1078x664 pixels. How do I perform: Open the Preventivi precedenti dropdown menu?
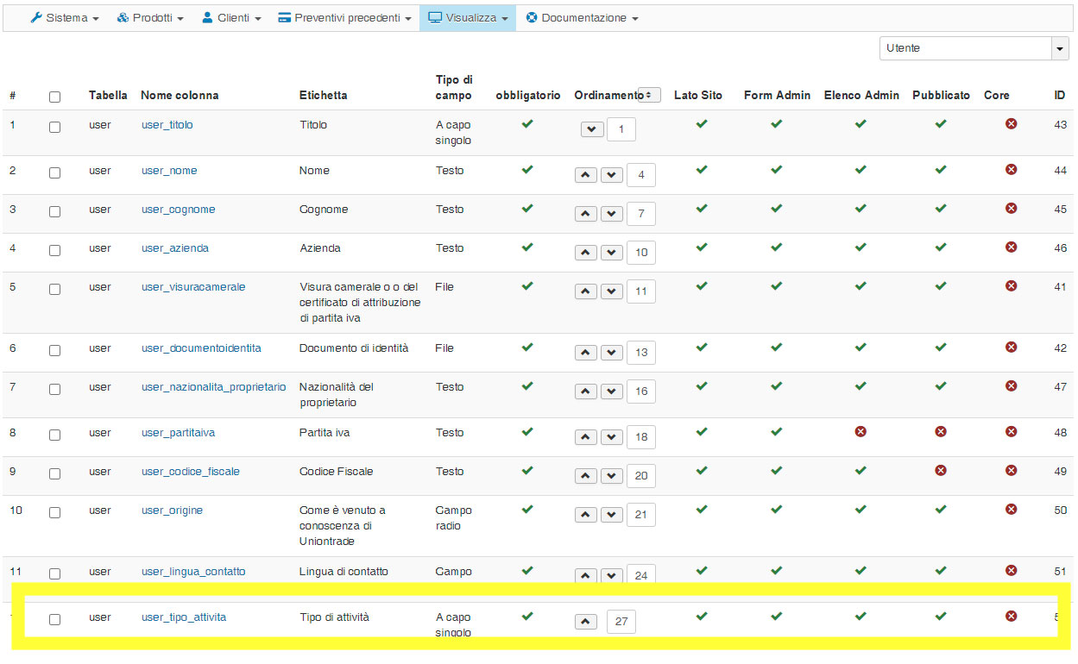344,18
